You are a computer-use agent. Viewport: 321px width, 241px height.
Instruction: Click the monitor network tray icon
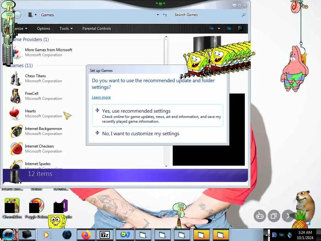point(282,235)
